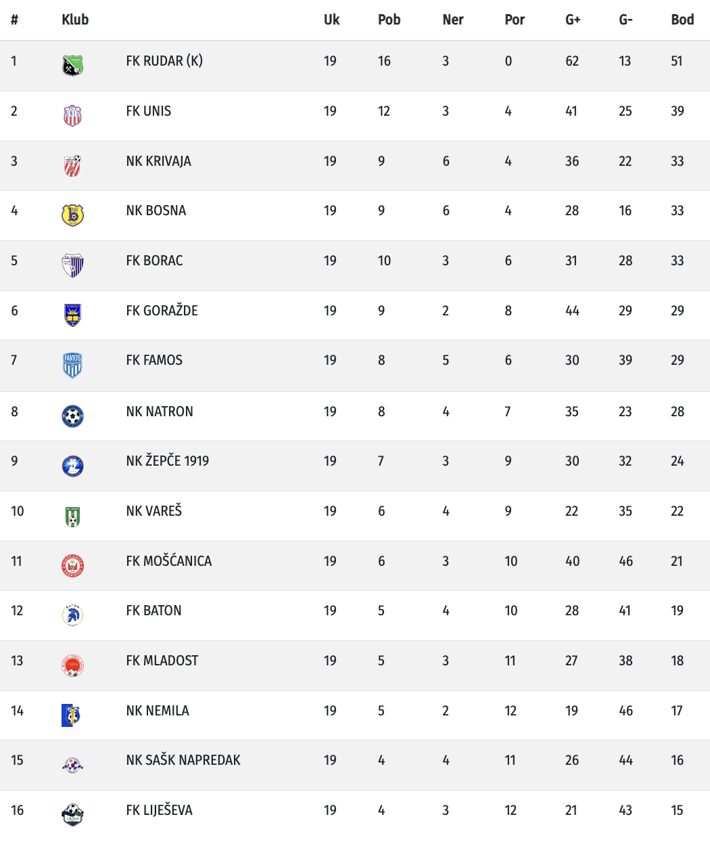
Task: Select the FK Borac crest
Action: click(x=72, y=265)
